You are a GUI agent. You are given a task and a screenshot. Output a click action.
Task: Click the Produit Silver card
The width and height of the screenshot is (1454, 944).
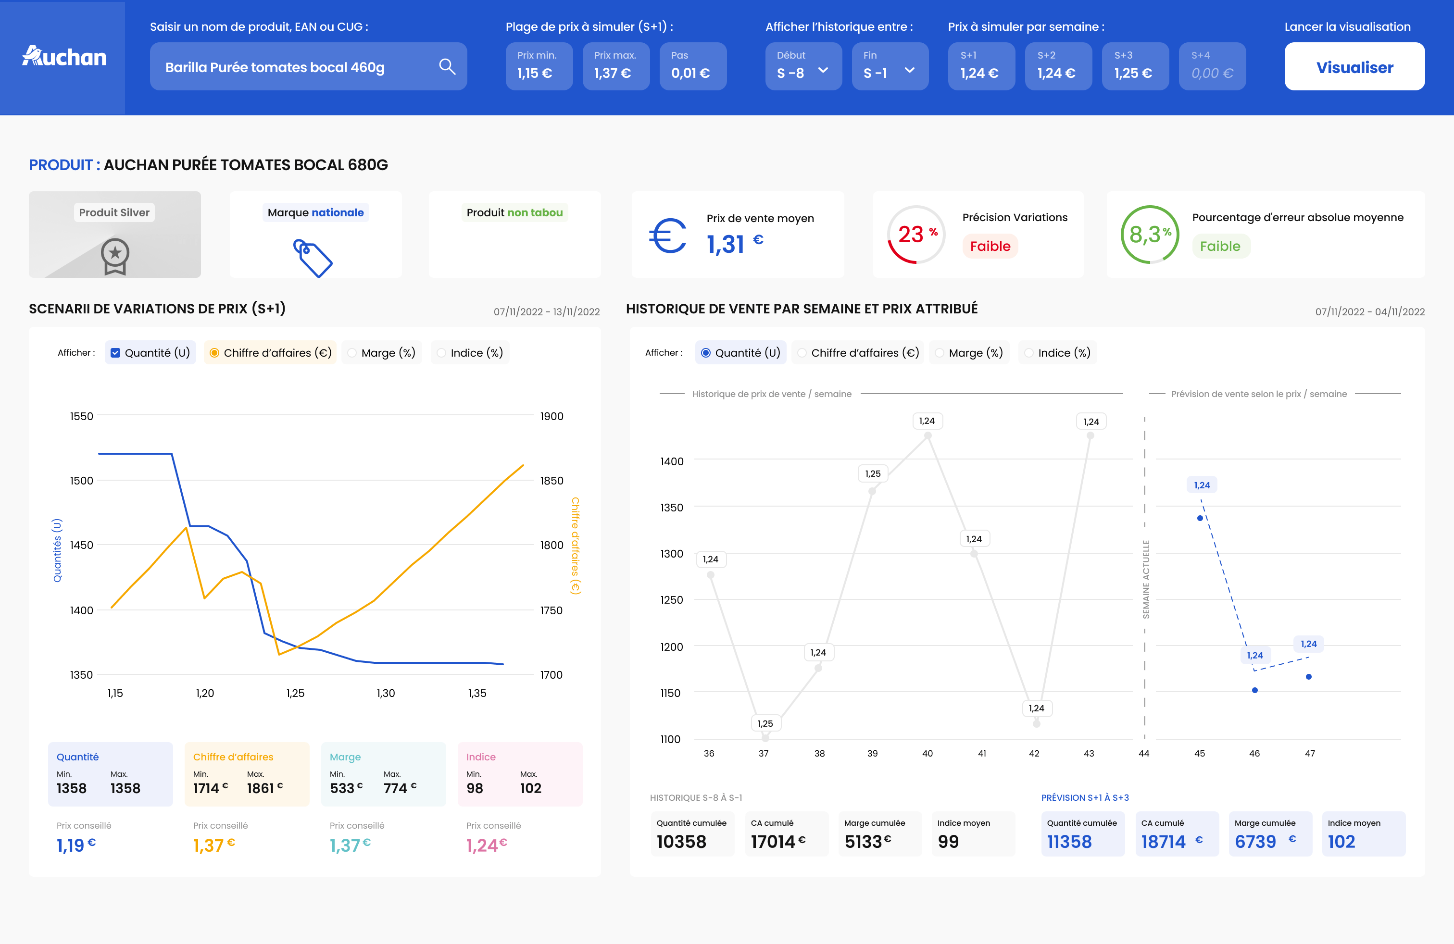[115, 235]
